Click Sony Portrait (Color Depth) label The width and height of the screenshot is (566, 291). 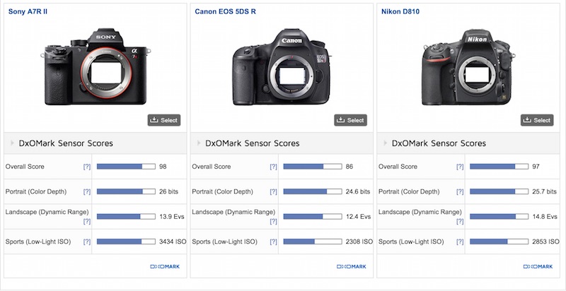click(x=36, y=191)
